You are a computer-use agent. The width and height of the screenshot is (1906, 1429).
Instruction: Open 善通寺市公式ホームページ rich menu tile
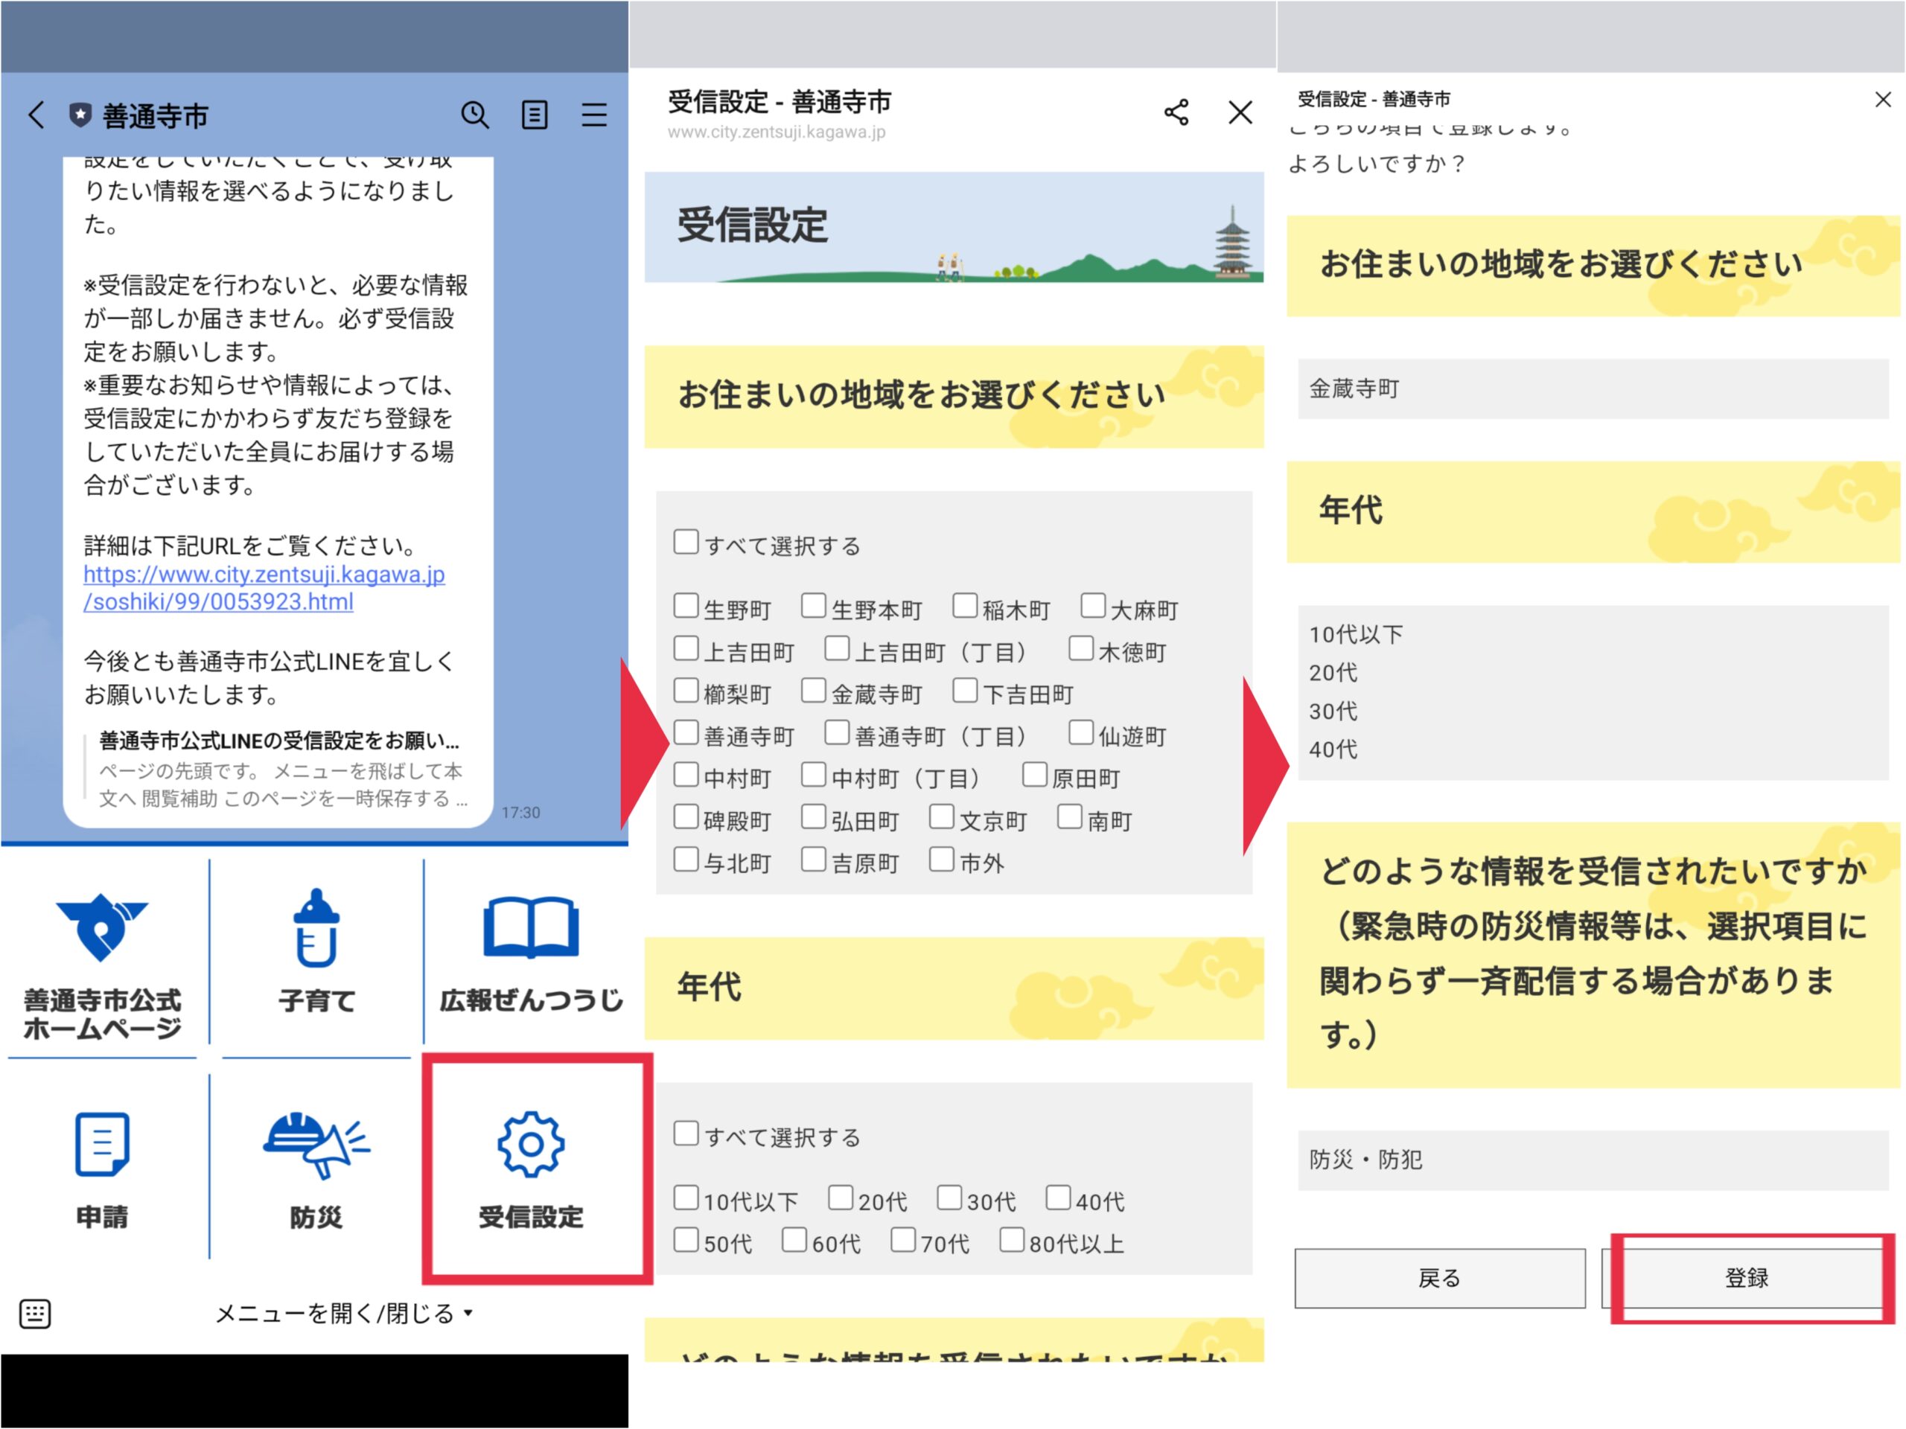pos(103,965)
